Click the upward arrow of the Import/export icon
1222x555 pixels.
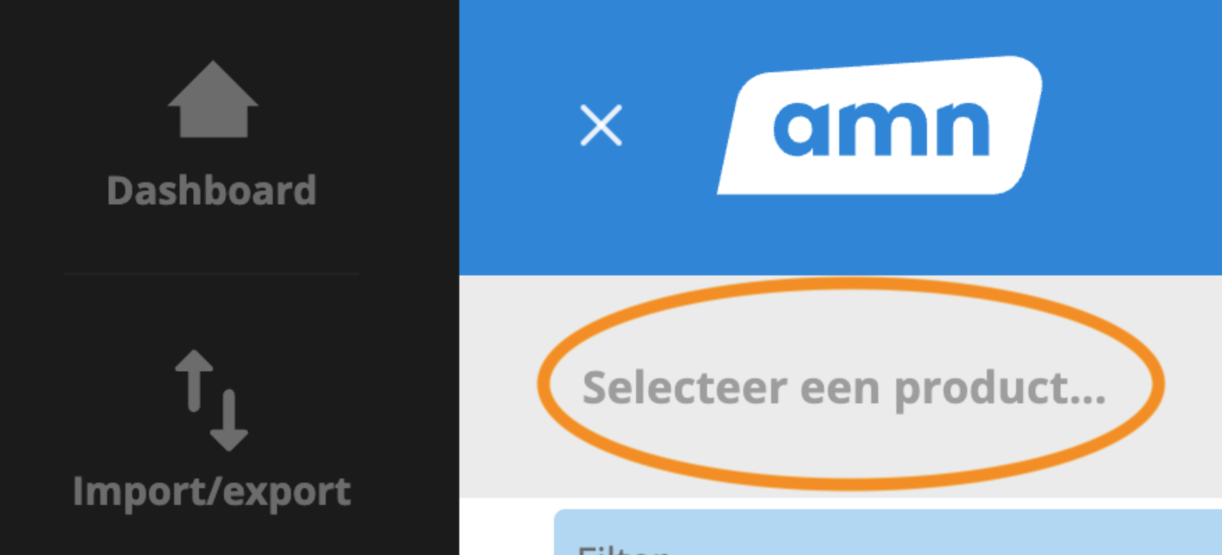[x=194, y=380]
